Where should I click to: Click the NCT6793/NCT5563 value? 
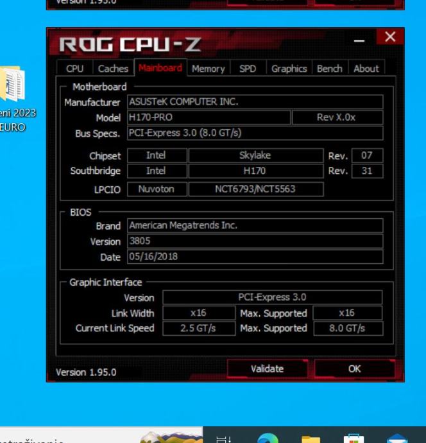(x=256, y=189)
